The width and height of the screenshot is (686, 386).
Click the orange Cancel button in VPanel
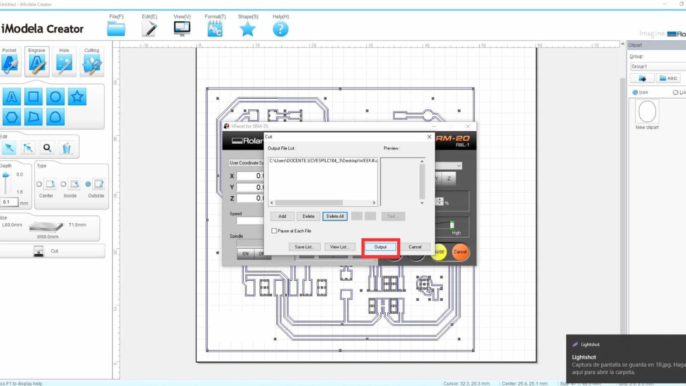[460, 252]
